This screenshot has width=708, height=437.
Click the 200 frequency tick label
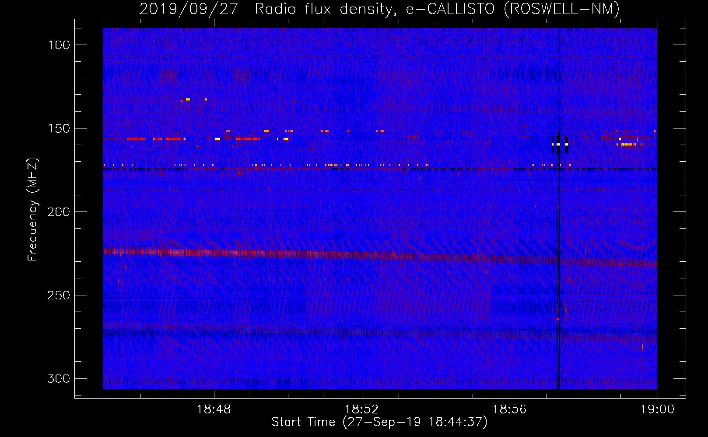(x=59, y=212)
